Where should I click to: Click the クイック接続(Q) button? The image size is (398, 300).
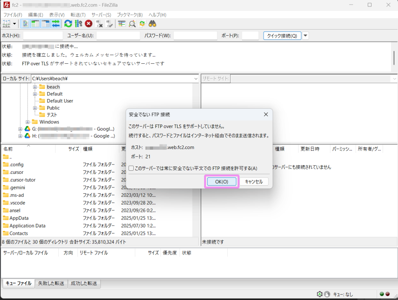(x=282, y=36)
